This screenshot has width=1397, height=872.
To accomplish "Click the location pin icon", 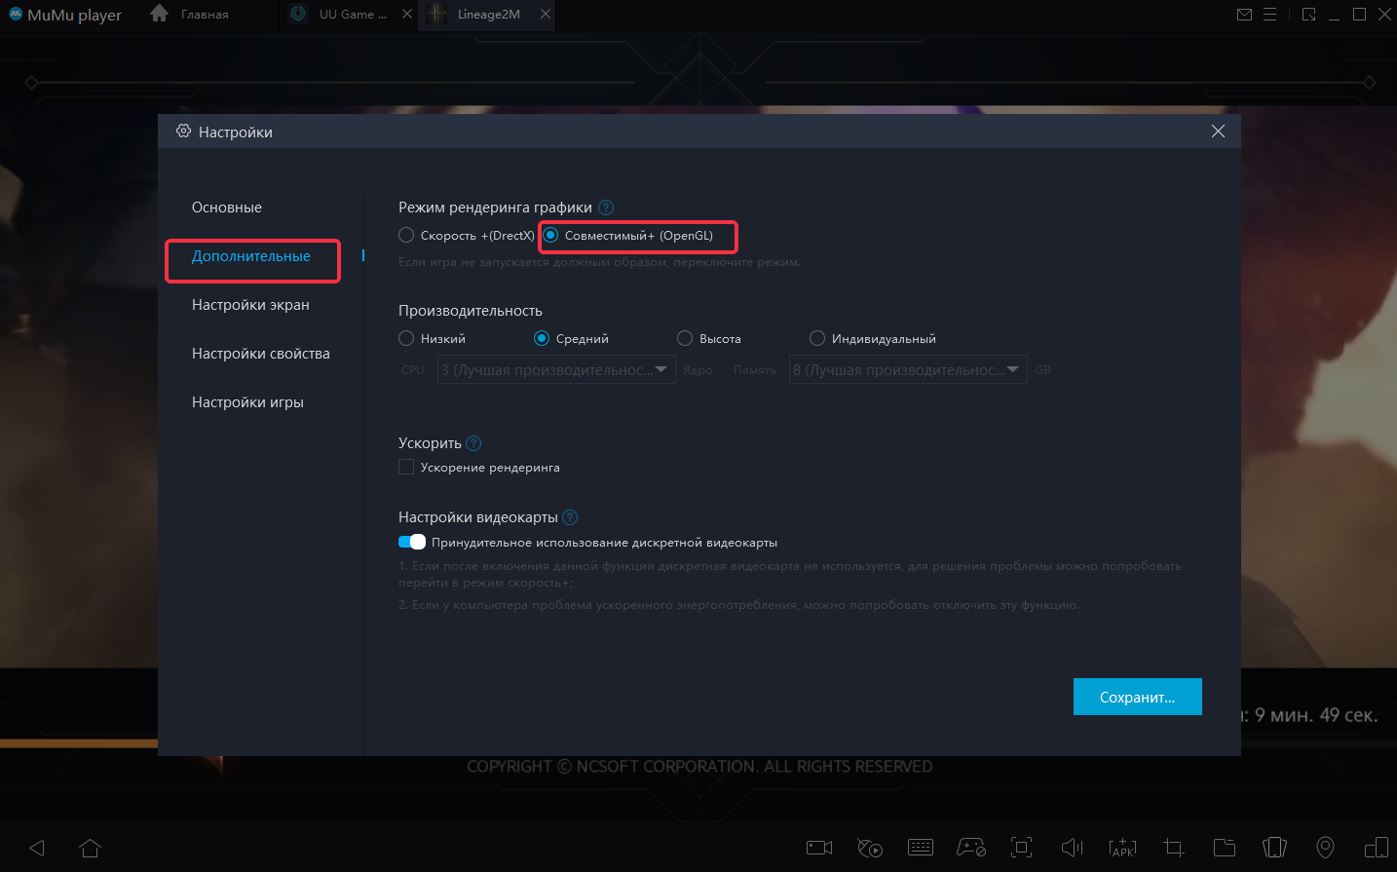I will pyautogui.click(x=1325, y=848).
